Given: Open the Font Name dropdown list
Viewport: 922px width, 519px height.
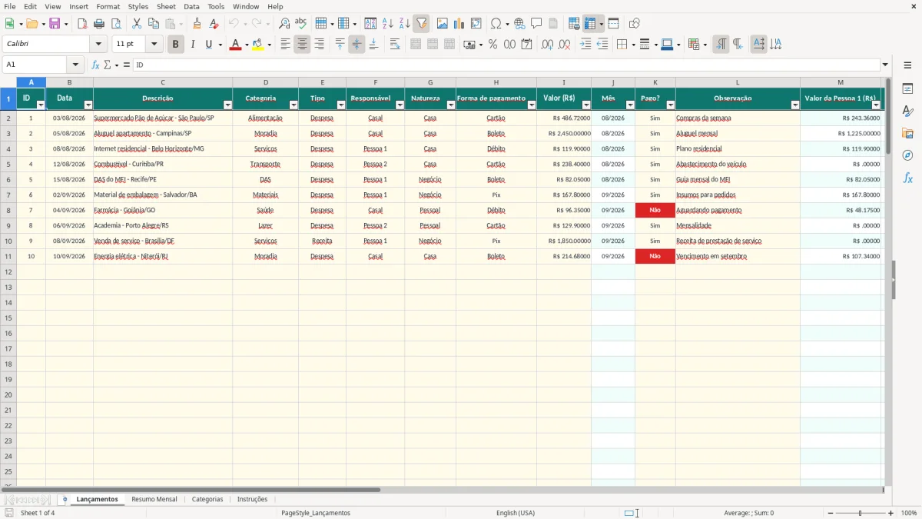Looking at the screenshot, I should coord(98,45).
